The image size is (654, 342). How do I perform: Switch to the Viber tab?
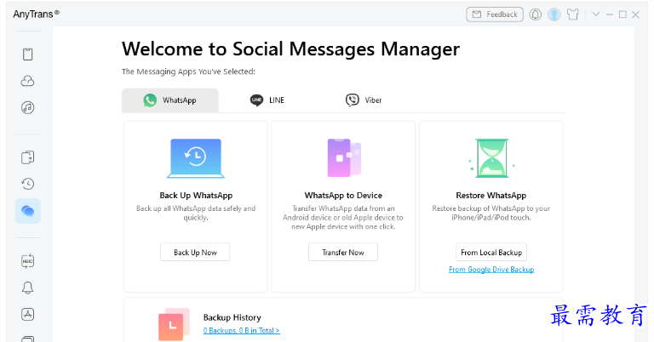click(x=364, y=100)
